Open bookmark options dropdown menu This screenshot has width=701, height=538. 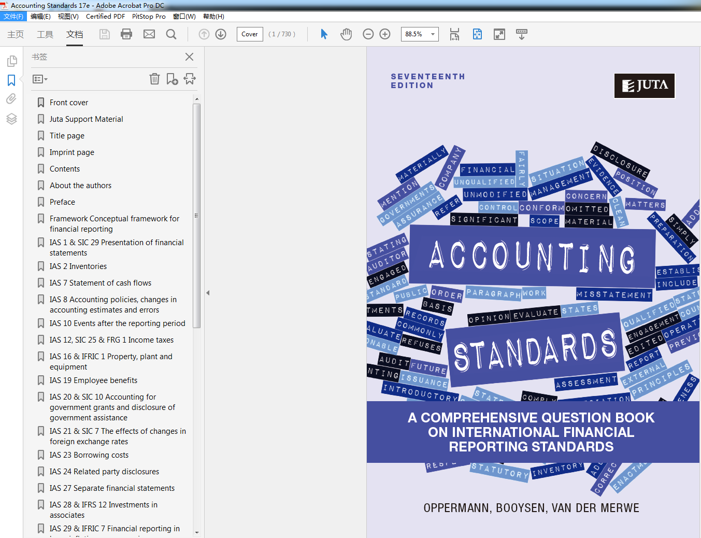tap(40, 79)
